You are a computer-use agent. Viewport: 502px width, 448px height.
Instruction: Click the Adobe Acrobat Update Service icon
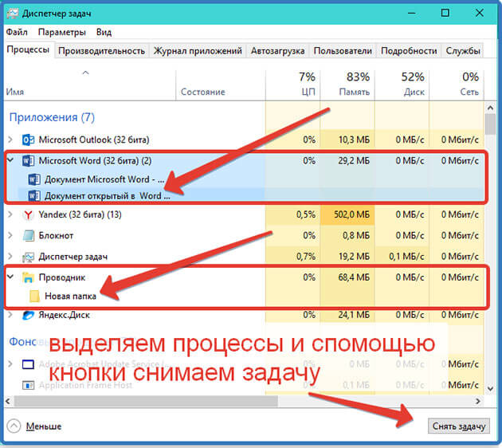click(x=28, y=364)
